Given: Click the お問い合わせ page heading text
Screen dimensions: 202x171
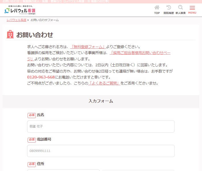Looking at the screenshot, I should click(x=34, y=35).
